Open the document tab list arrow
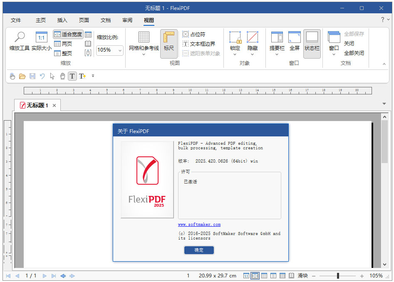394x282 pixels. point(384,104)
